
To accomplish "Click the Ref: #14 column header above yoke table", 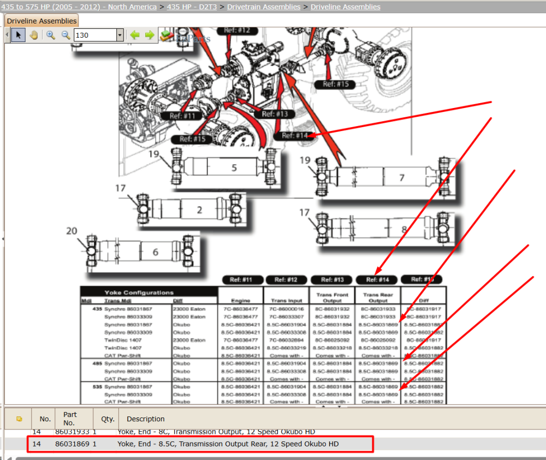I will coord(377,280).
